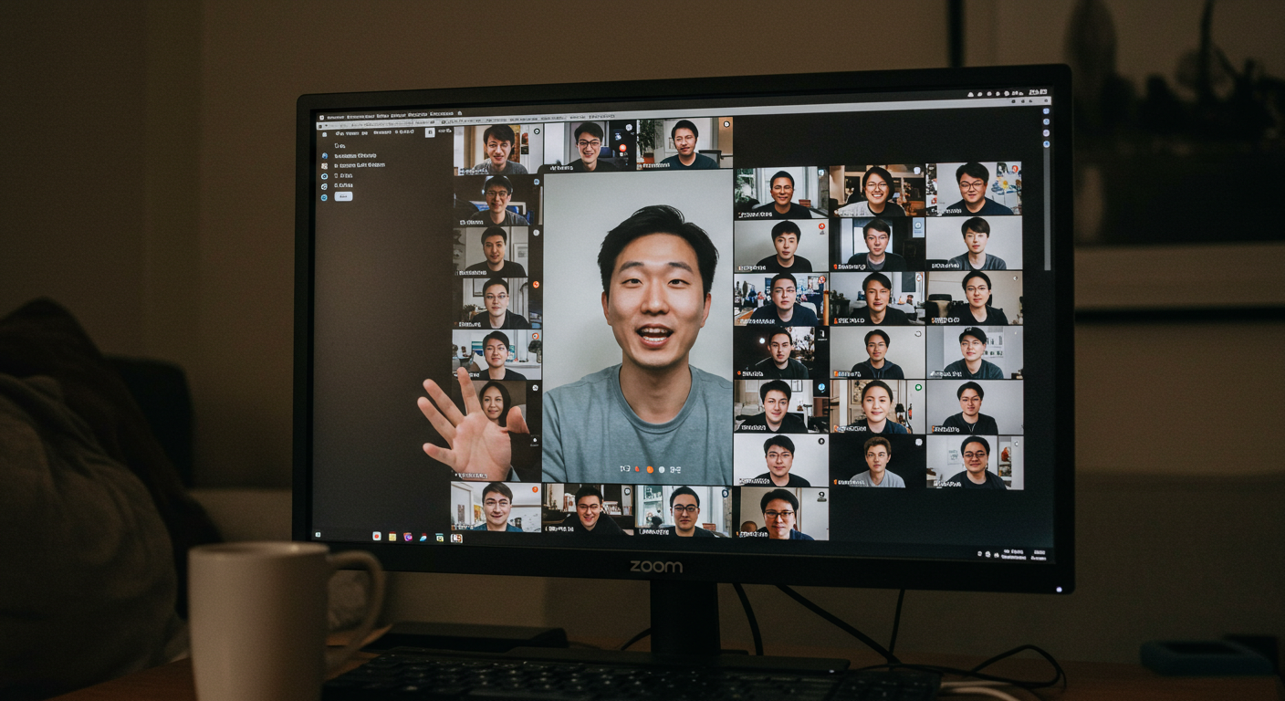Select the participant wearing a black cap

(975, 352)
